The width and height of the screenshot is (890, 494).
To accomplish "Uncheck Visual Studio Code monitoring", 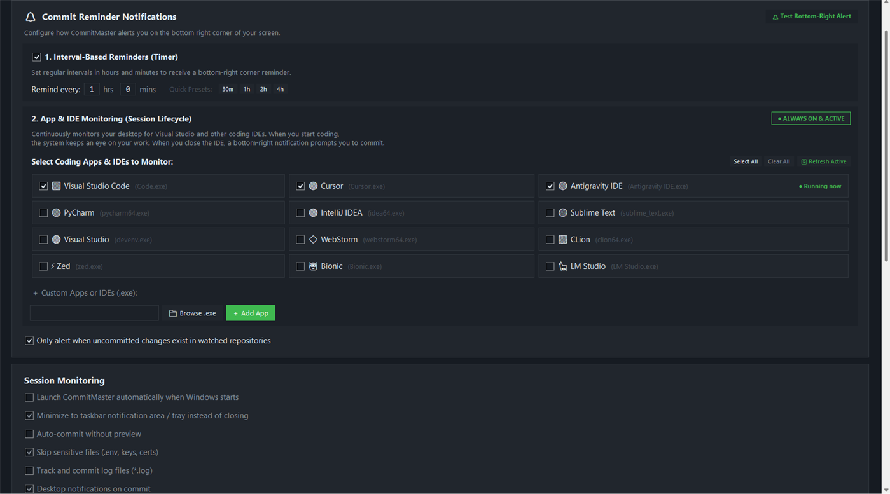I will (x=43, y=186).
